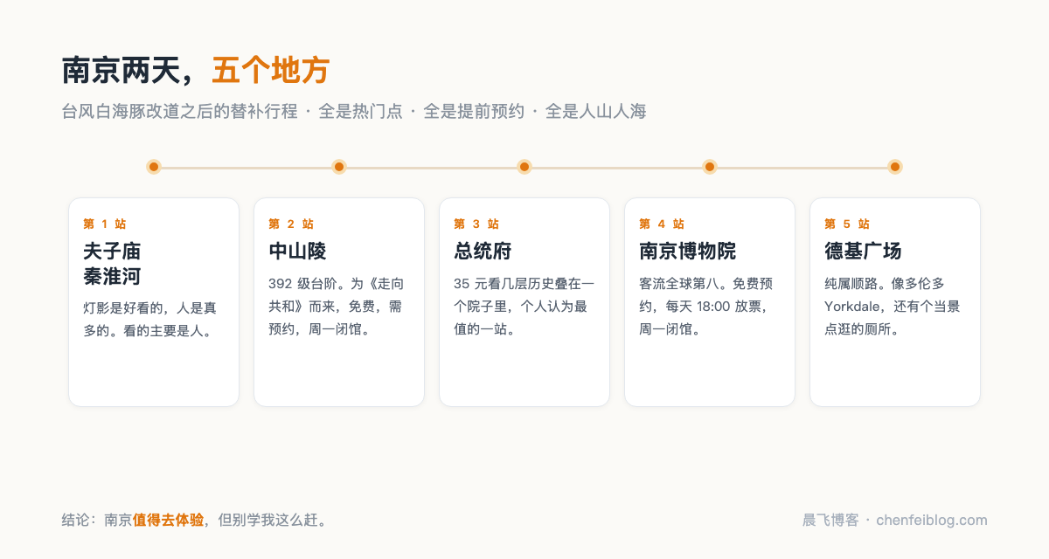Click the timeline dot above 总统府 card

point(524,167)
